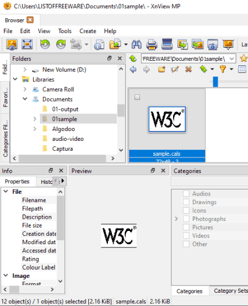Viewport: 248px width, 306px height.
Task: Click the scanner acquire icon
Action: [x=167, y=44]
